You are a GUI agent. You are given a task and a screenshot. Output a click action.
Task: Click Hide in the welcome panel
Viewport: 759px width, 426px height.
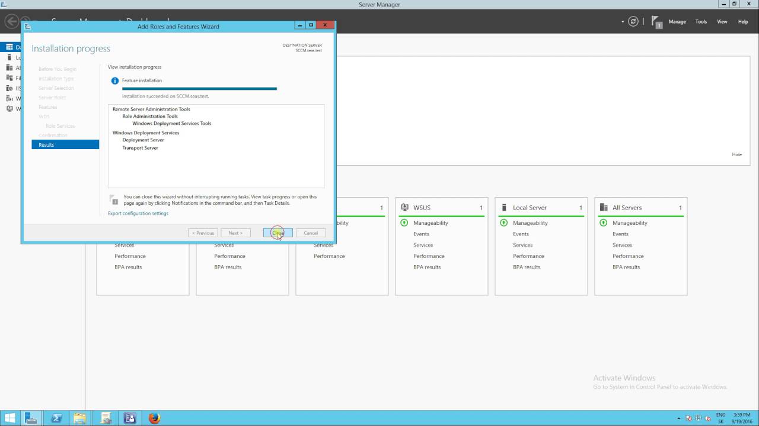tap(737, 154)
